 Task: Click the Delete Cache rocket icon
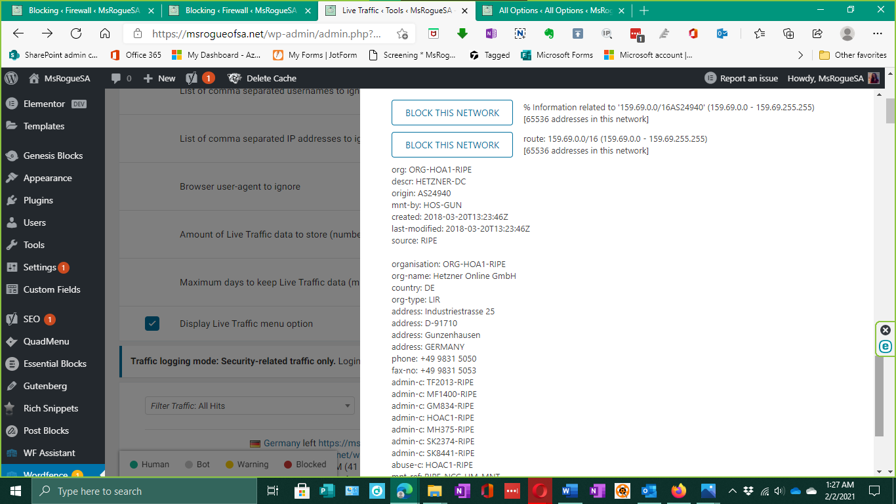(234, 78)
